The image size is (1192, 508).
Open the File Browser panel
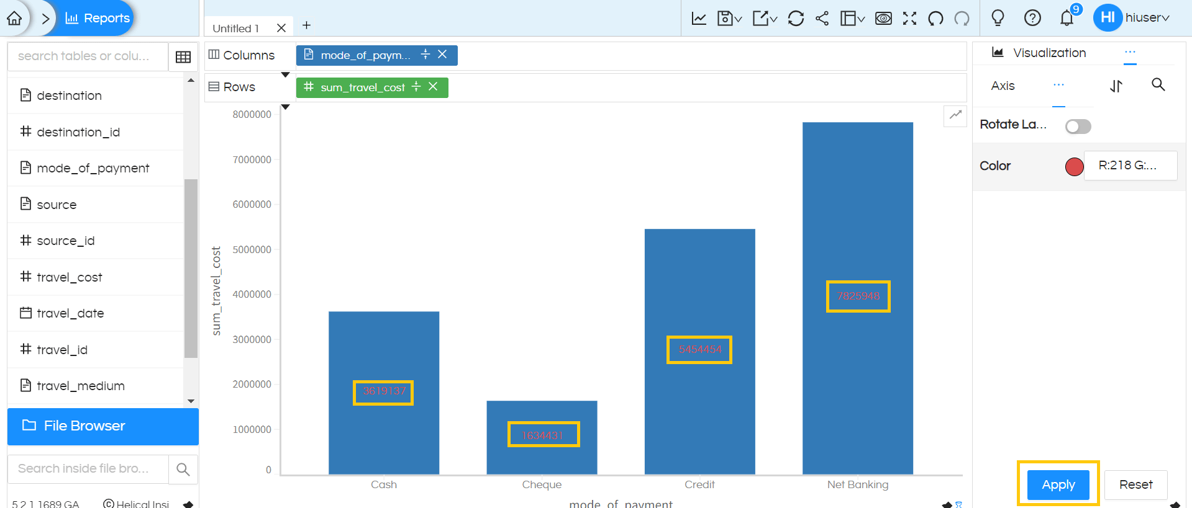103,426
